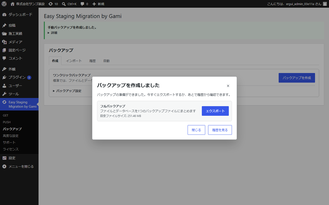
Task: Open the Ctrl+K search icon
Action: [64, 4]
